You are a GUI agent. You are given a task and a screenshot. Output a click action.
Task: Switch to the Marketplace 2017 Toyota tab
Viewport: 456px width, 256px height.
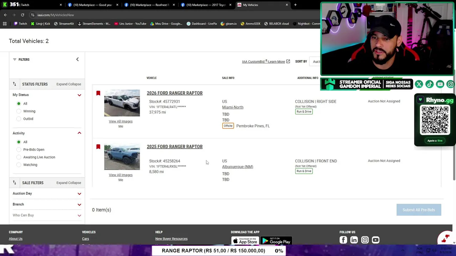206,5
